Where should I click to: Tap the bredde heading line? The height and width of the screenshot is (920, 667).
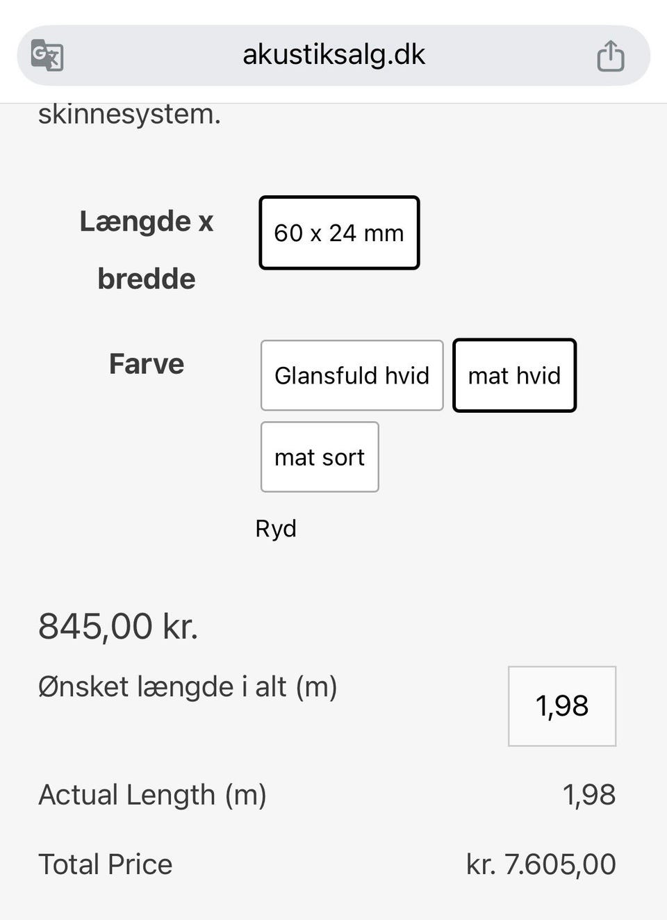[147, 279]
